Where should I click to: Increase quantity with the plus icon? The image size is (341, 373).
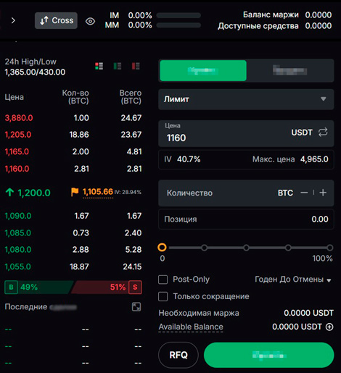[323, 193]
